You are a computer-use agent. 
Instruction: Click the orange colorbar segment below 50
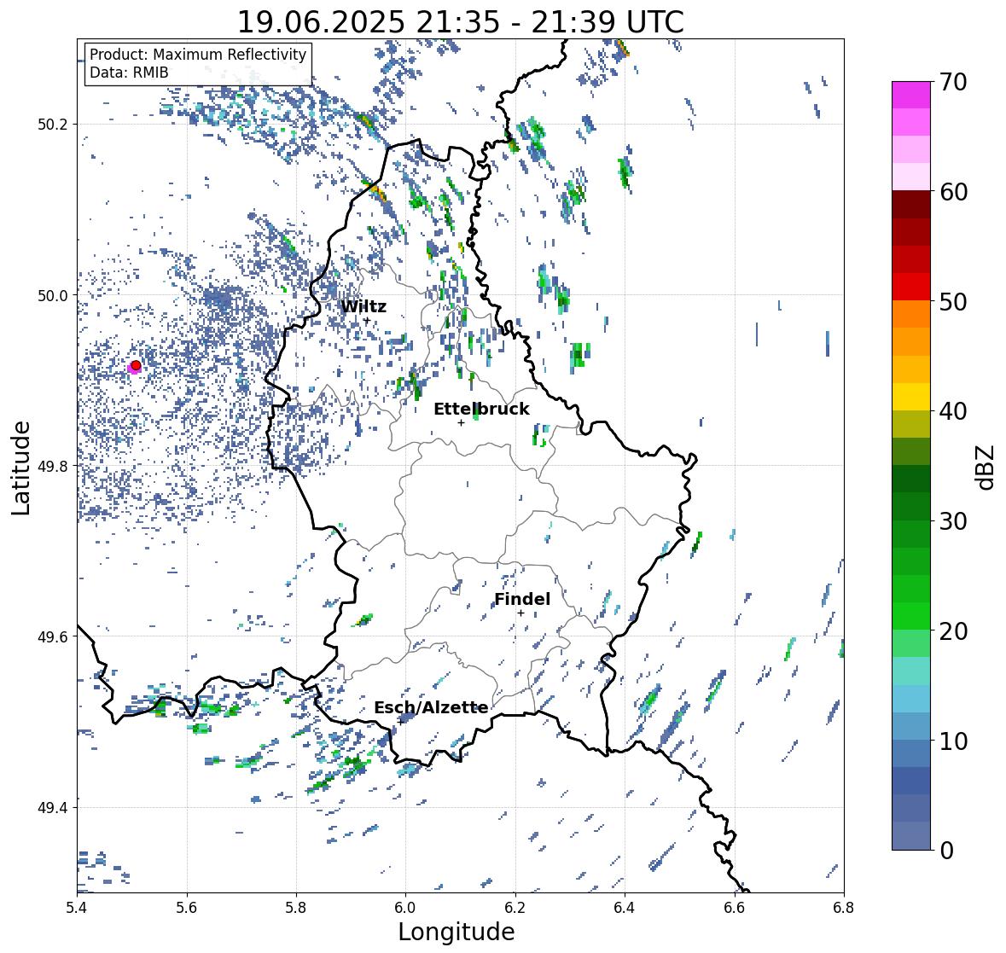click(911, 314)
